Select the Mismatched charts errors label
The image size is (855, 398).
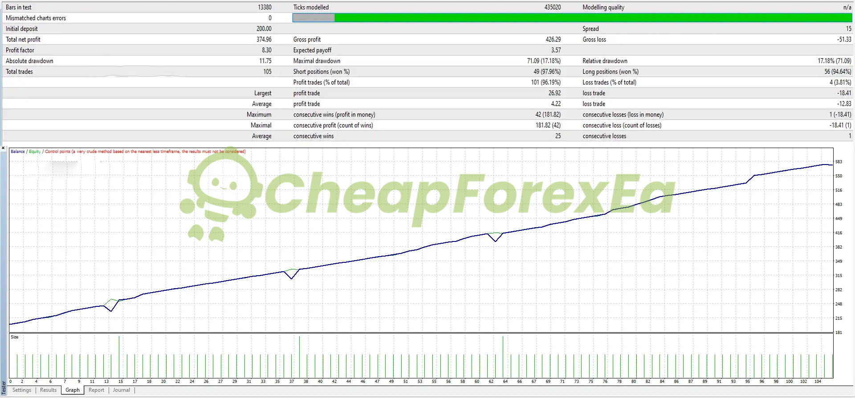tap(36, 18)
